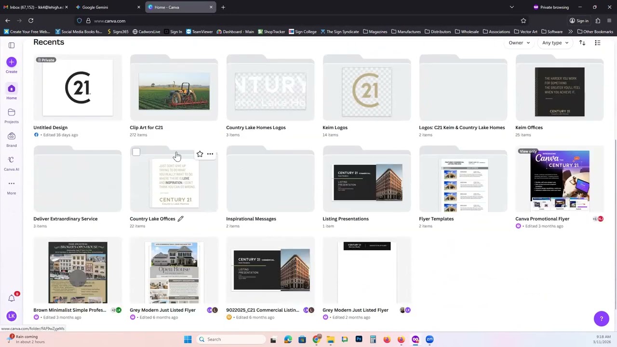617x347 pixels.
Task: Open the TeamViewer bookmark
Action: (199, 32)
